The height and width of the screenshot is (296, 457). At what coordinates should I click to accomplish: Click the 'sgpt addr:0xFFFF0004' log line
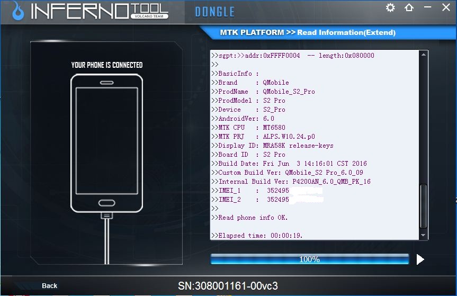(293, 56)
